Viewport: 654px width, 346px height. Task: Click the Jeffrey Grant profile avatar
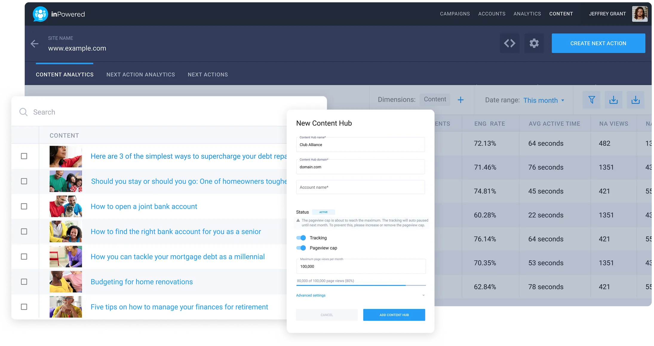click(x=640, y=14)
